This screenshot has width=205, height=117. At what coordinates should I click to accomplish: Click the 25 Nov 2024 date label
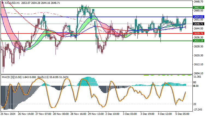point(8,114)
